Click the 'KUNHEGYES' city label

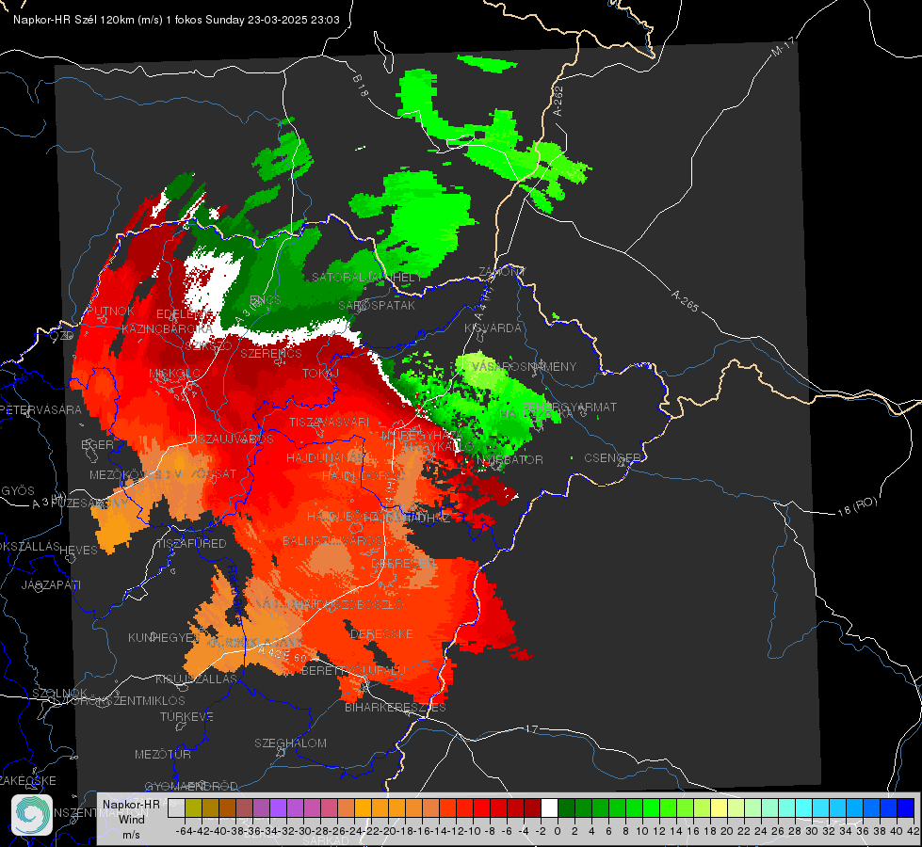[x=164, y=638]
